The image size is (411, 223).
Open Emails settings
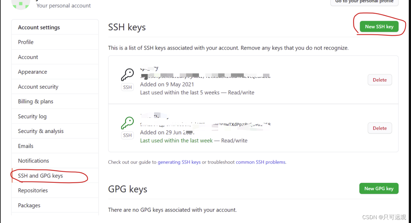click(x=26, y=146)
